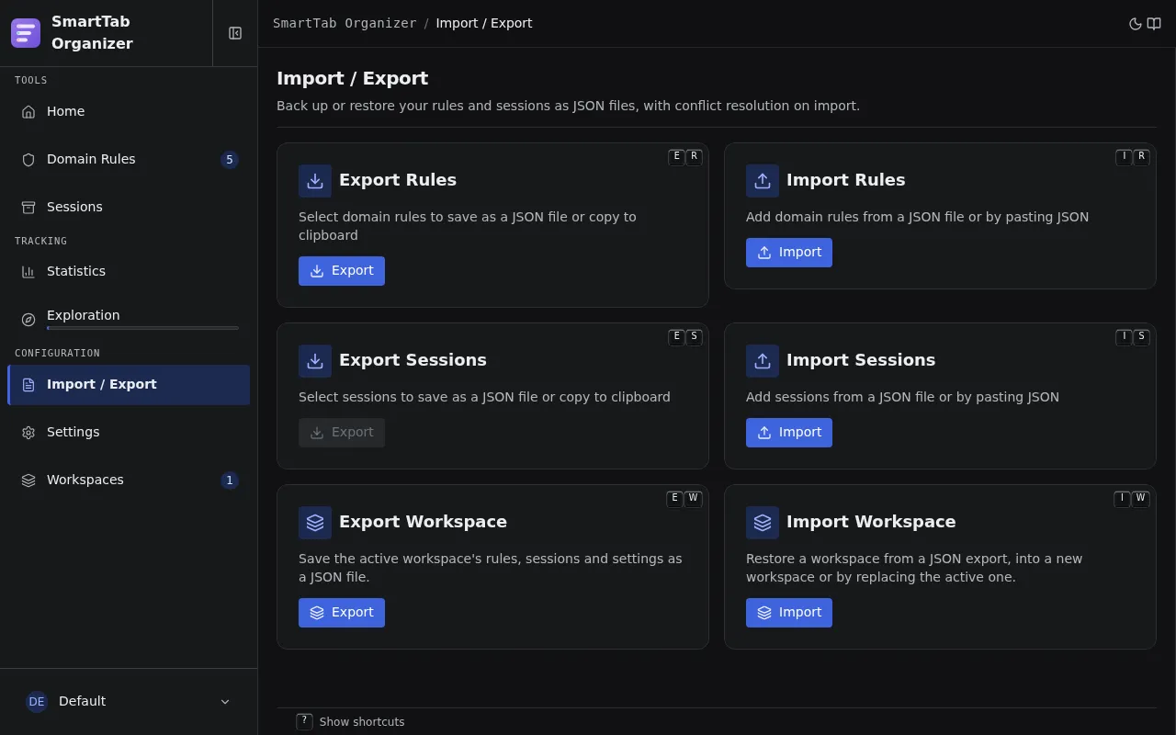Select Import / Export in the sidebar
Viewport: 1176px width, 735px height.
129,385
